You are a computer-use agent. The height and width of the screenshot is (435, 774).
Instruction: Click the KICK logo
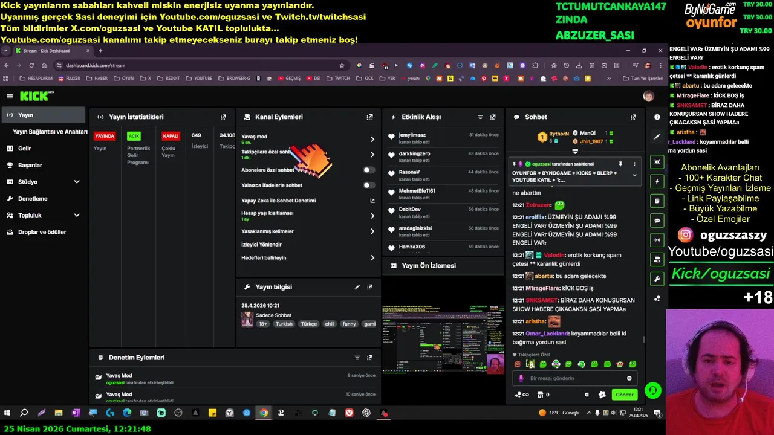[x=36, y=96]
